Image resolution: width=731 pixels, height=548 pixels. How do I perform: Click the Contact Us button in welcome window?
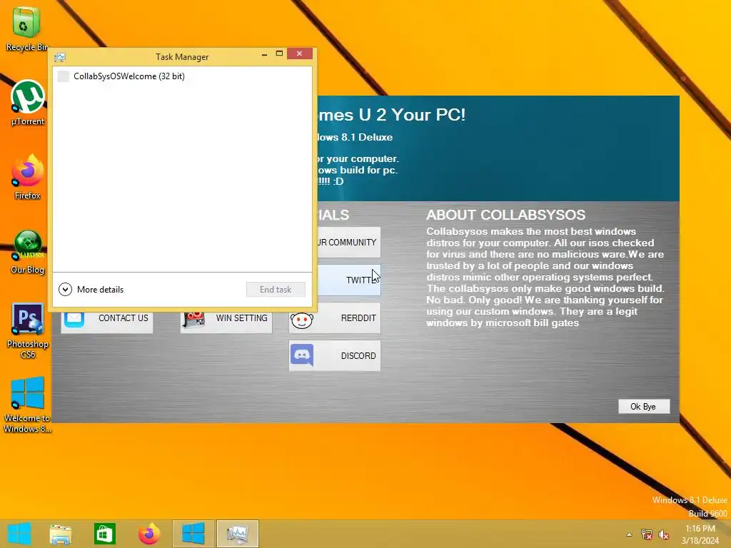(107, 322)
